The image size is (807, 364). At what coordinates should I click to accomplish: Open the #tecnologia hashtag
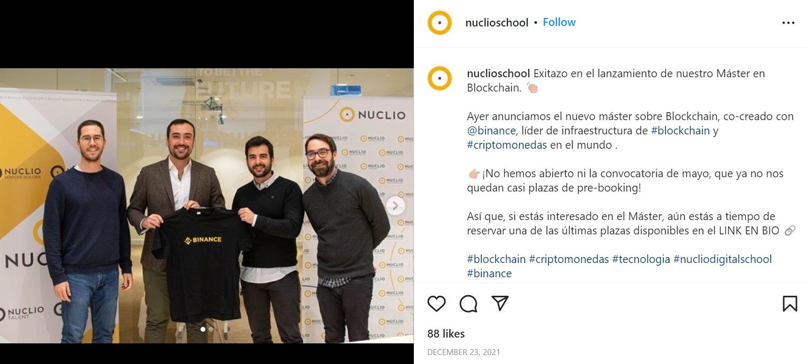tap(641, 259)
